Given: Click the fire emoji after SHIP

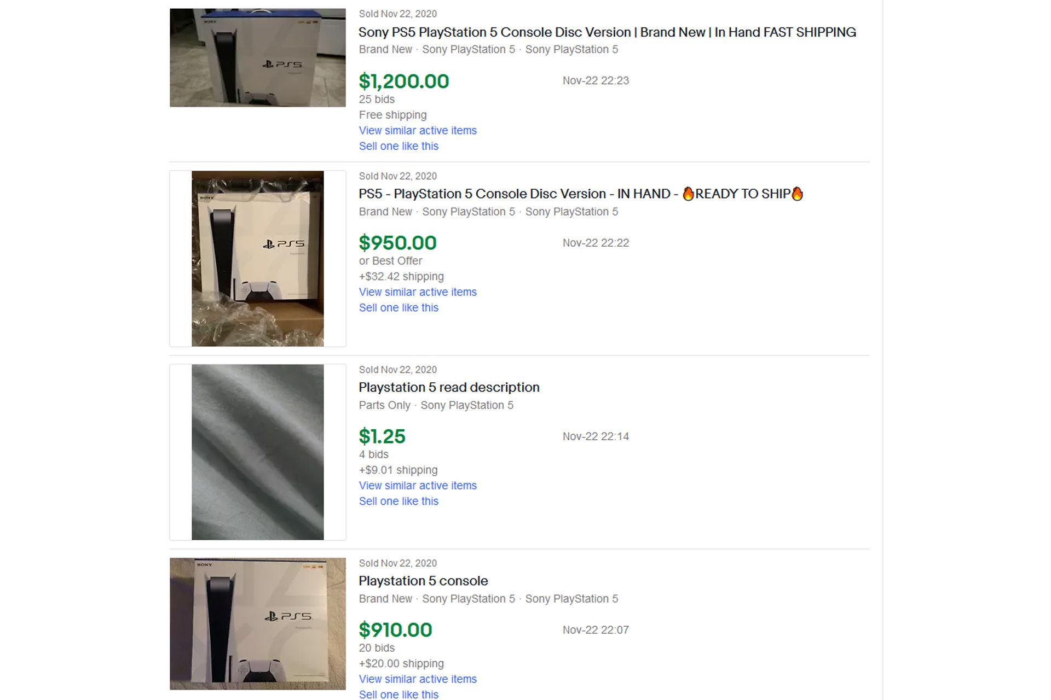Looking at the screenshot, I should coord(797,194).
